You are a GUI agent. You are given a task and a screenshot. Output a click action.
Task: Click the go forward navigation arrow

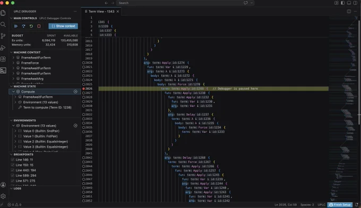click(113, 3)
